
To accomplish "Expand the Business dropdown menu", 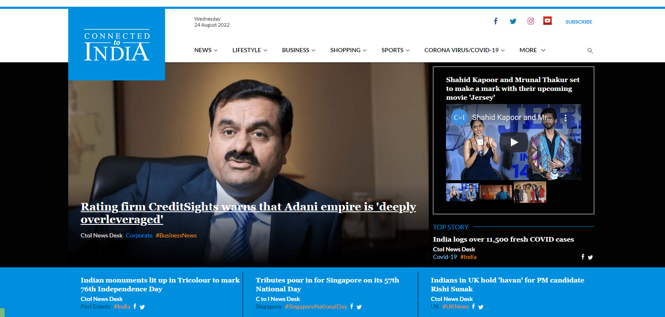I will (x=299, y=50).
